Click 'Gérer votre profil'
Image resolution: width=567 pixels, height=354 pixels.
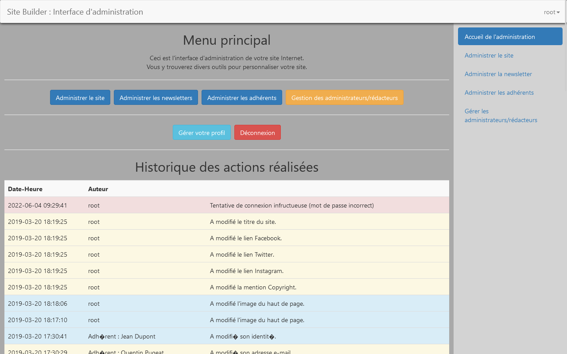(x=202, y=132)
